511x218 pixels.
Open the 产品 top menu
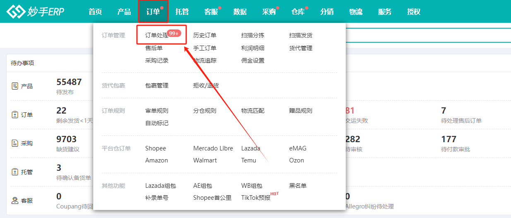(124, 12)
